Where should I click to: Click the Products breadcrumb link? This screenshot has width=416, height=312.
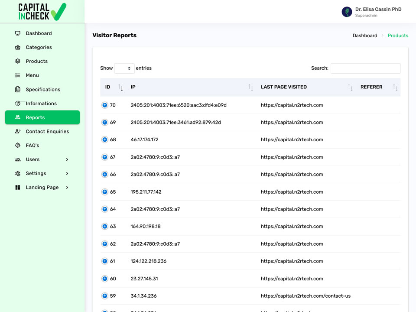coord(398,36)
